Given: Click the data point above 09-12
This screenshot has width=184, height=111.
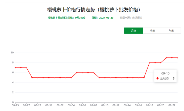Looking at the screenshot, I should [x=116, y=78].
